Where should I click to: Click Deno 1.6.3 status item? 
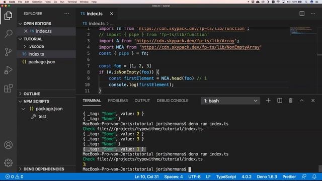tap(267, 176)
